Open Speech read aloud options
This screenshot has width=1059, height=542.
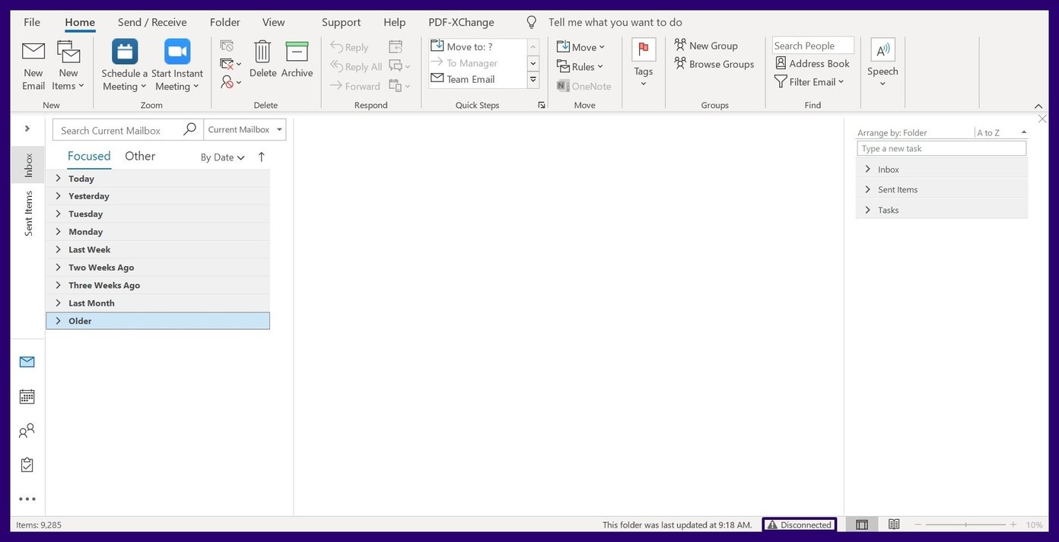click(882, 64)
